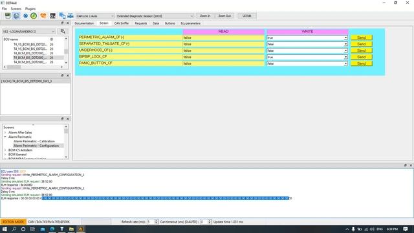
Task: Click the orange heart toolbar icon
Action: (43, 16)
